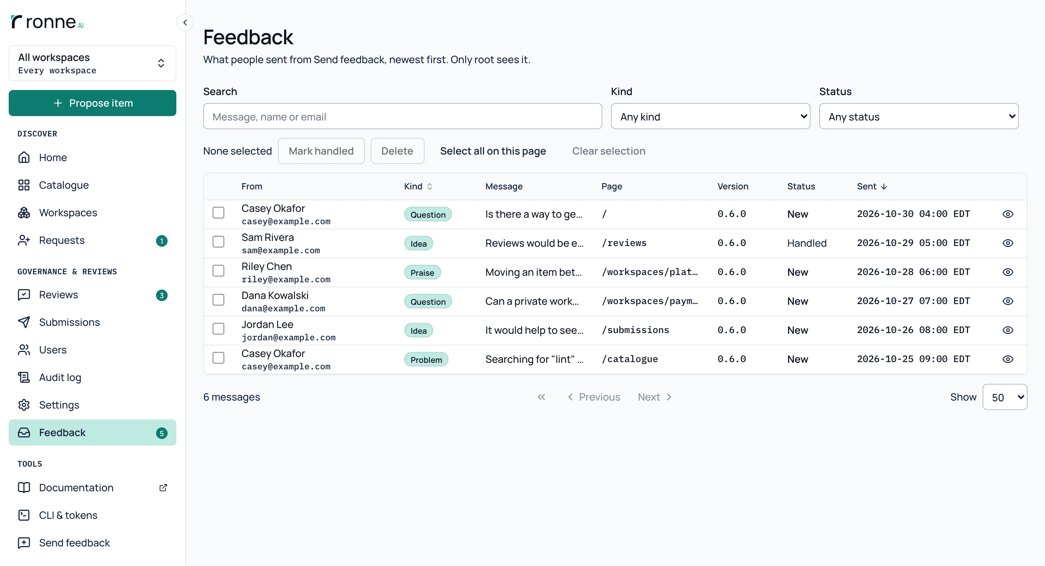Click the Catalogue grid icon
Viewport: 1045px width, 566px height.
coord(24,185)
